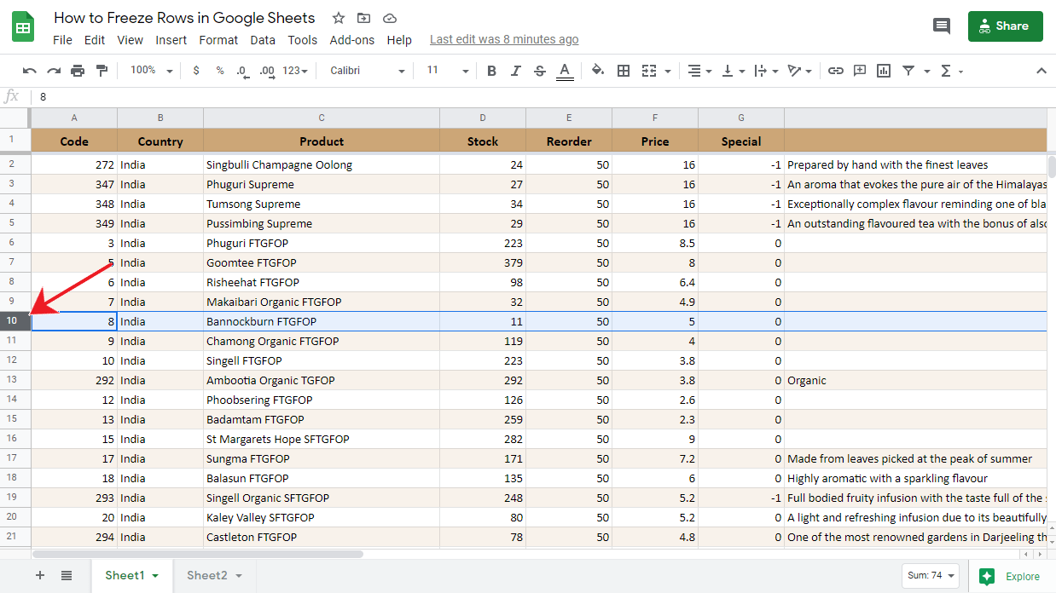Add a new sheet with the plus icon
The height and width of the screenshot is (593, 1056).
point(40,575)
